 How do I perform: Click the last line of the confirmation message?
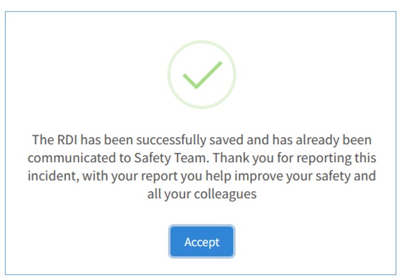tap(202, 194)
